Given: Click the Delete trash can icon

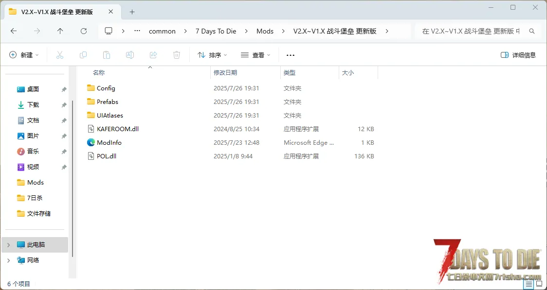Looking at the screenshot, I should [177, 55].
